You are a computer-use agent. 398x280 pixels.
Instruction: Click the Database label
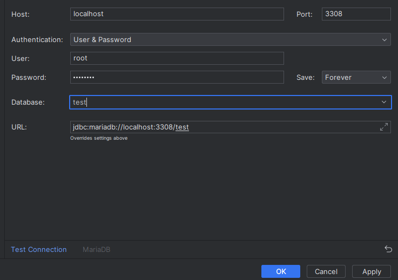point(28,102)
